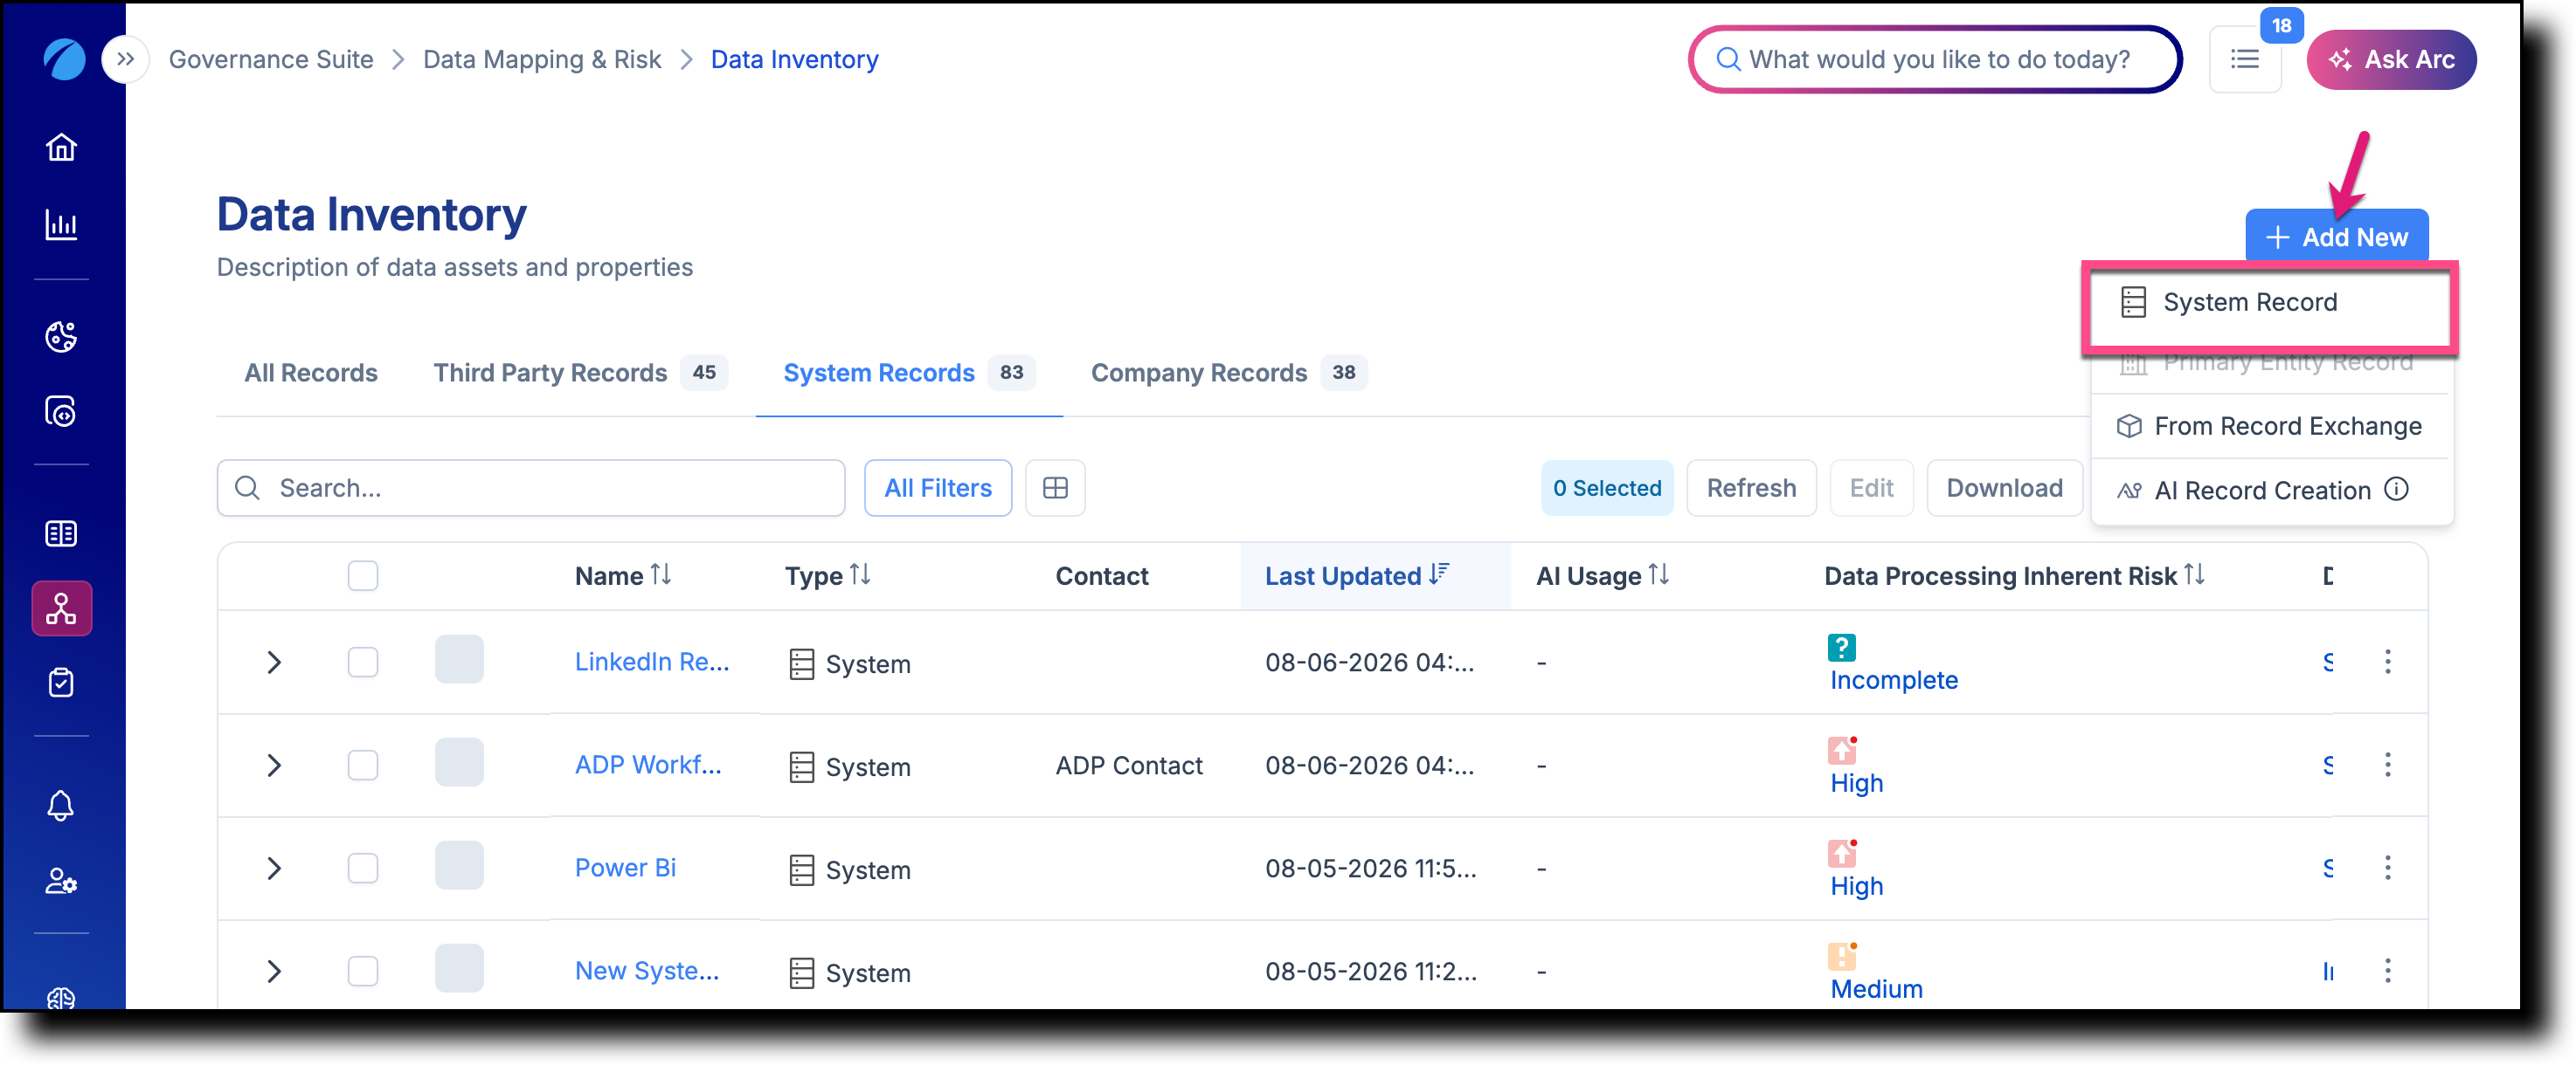Click the ADP Workf row logo thumbnail placeholder
Screen dimensions: 2576x1065
[x=459, y=762]
